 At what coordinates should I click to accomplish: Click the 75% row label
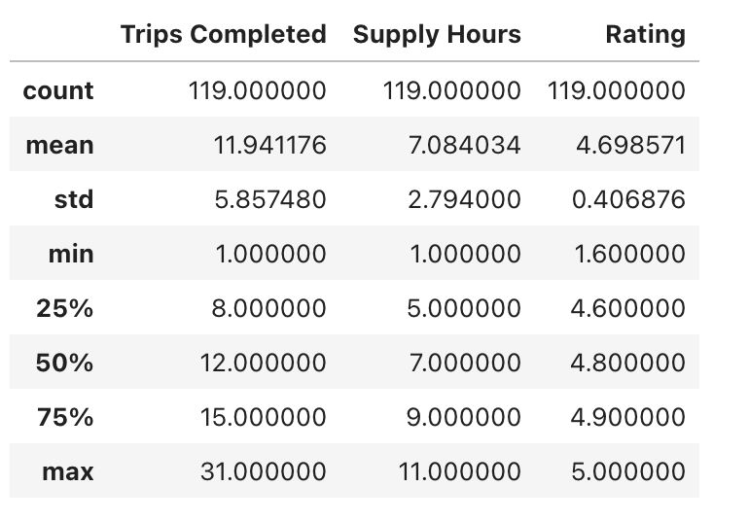click(65, 417)
